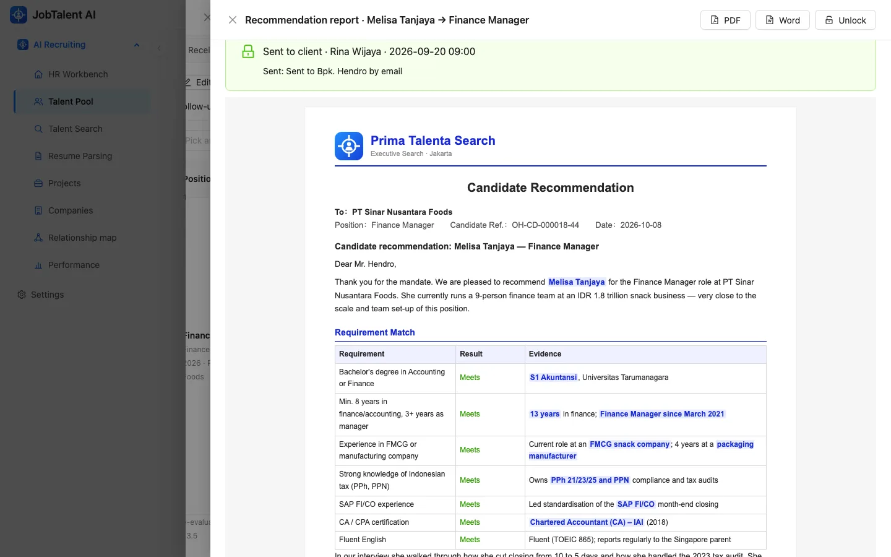The width and height of the screenshot is (891, 557).
Task: Click the candidate ref OH-CD-000018-44
Action: tap(545, 225)
